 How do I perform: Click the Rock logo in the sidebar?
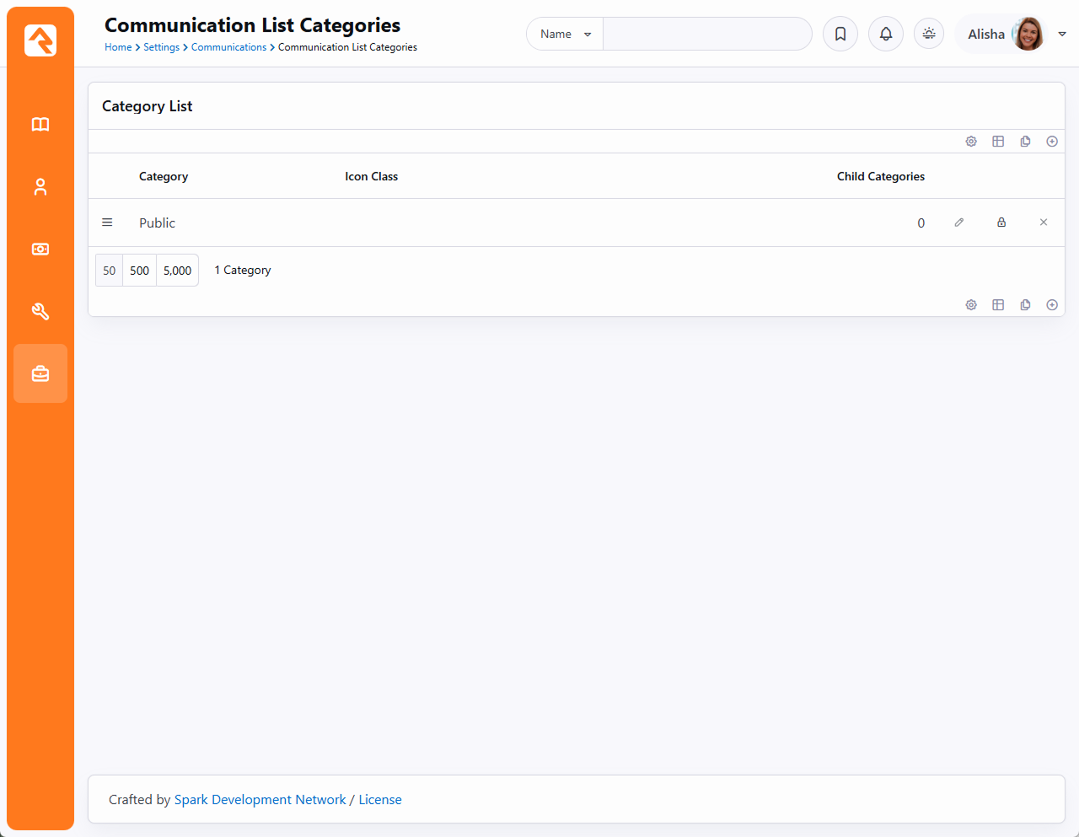click(x=40, y=40)
